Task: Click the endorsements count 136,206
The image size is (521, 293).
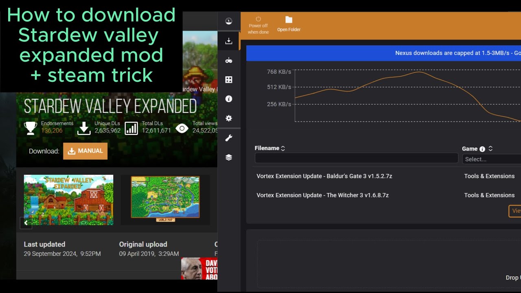Action: pyautogui.click(x=52, y=131)
